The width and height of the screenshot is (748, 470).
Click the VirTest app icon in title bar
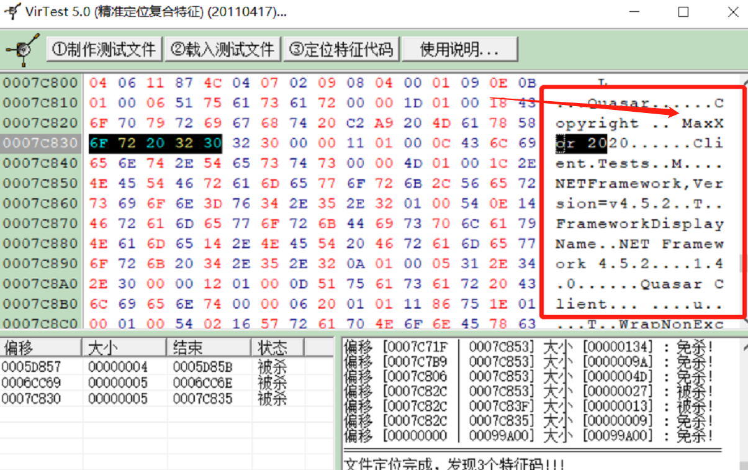[x=11, y=12]
